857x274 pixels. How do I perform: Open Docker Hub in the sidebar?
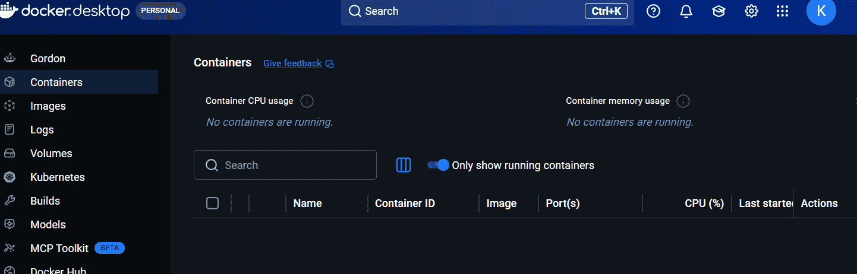coord(79,269)
